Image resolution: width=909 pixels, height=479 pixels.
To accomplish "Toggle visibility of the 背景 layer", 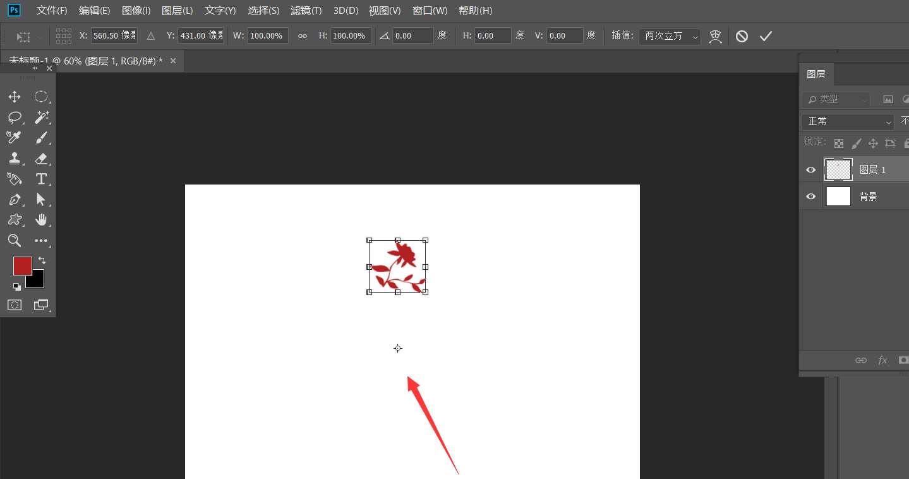I will tap(811, 197).
